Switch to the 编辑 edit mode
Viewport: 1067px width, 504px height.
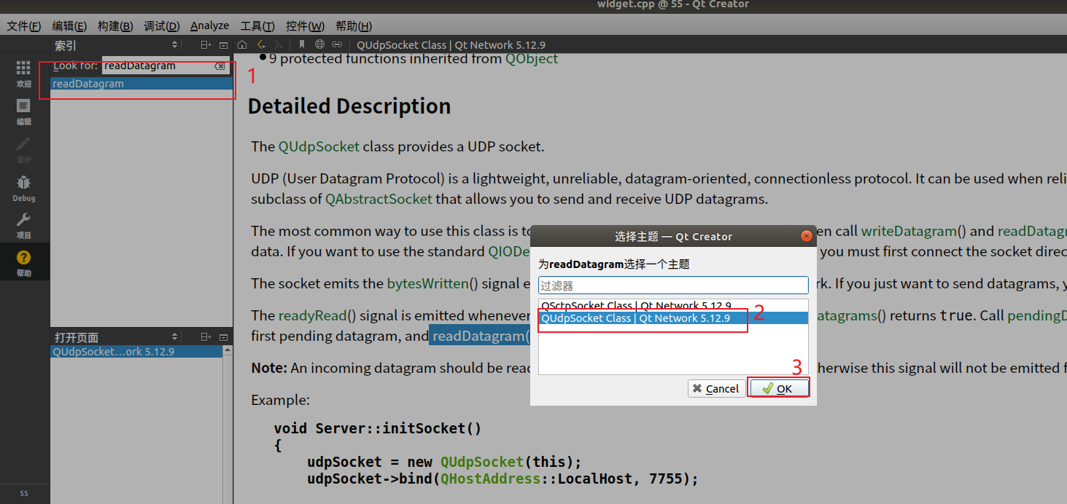pos(23,111)
